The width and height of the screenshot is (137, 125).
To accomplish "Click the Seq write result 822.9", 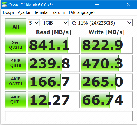I will tap(107, 45).
